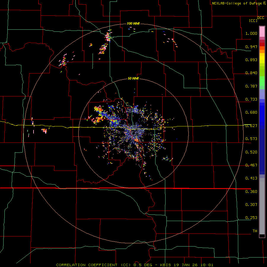Click the 10:01 timestamp
The width and height of the screenshot is (267, 267).
click(x=207, y=265)
